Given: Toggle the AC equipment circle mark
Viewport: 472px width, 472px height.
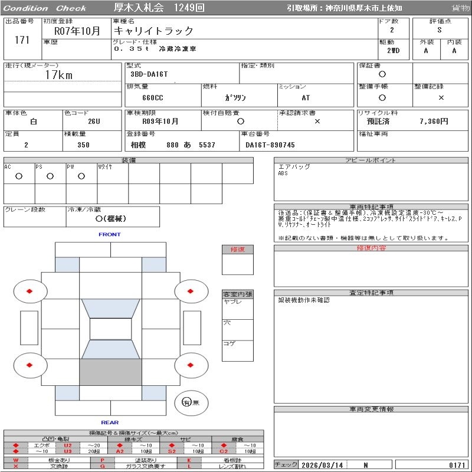Looking at the screenshot, I should click(x=19, y=176).
